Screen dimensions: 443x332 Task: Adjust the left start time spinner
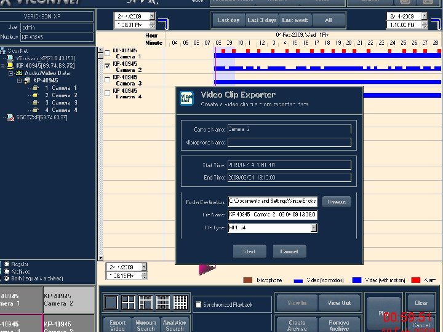click(x=152, y=25)
